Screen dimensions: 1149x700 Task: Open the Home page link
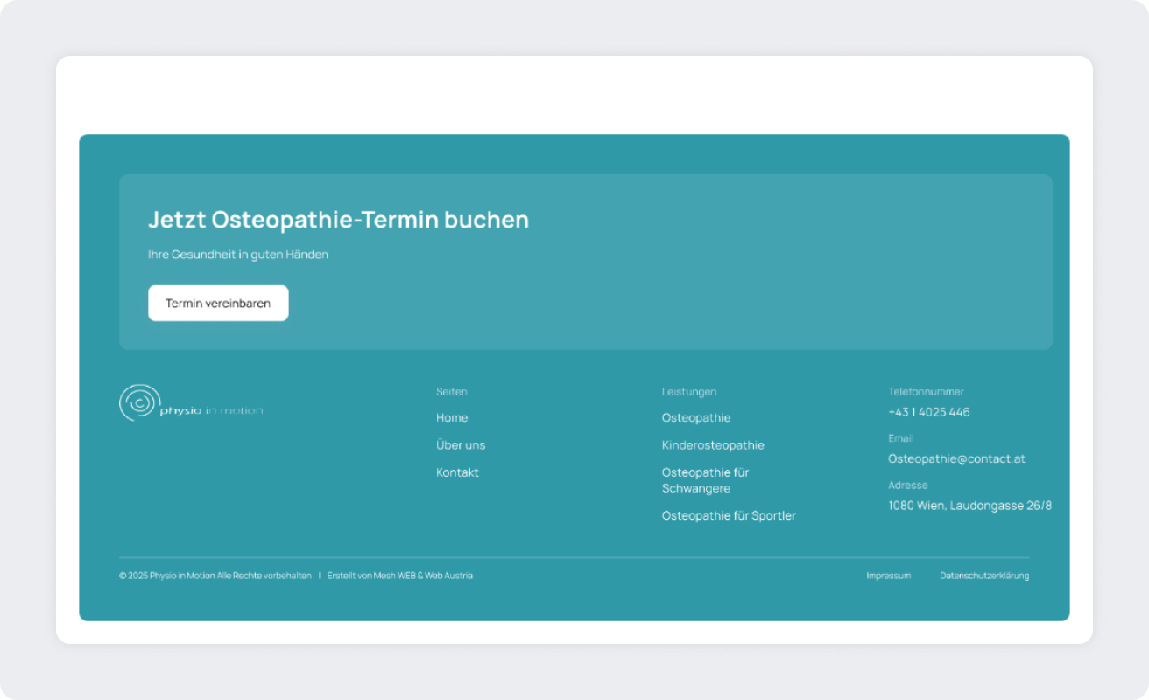pyautogui.click(x=452, y=417)
